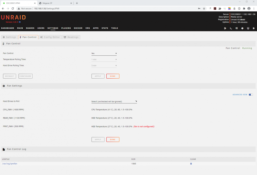
Task: Click Apply under Fan Control polling settings
Action: coord(98,76)
